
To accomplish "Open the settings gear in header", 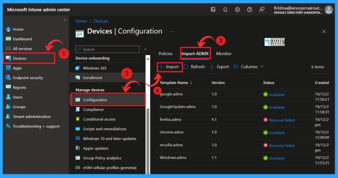I will coord(237,10).
